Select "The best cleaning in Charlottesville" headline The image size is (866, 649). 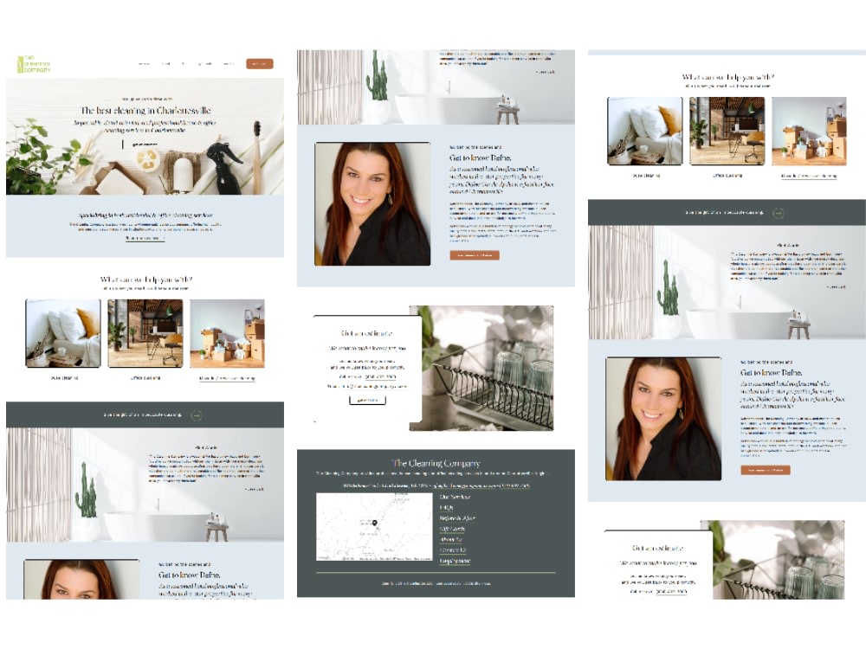tap(145, 111)
